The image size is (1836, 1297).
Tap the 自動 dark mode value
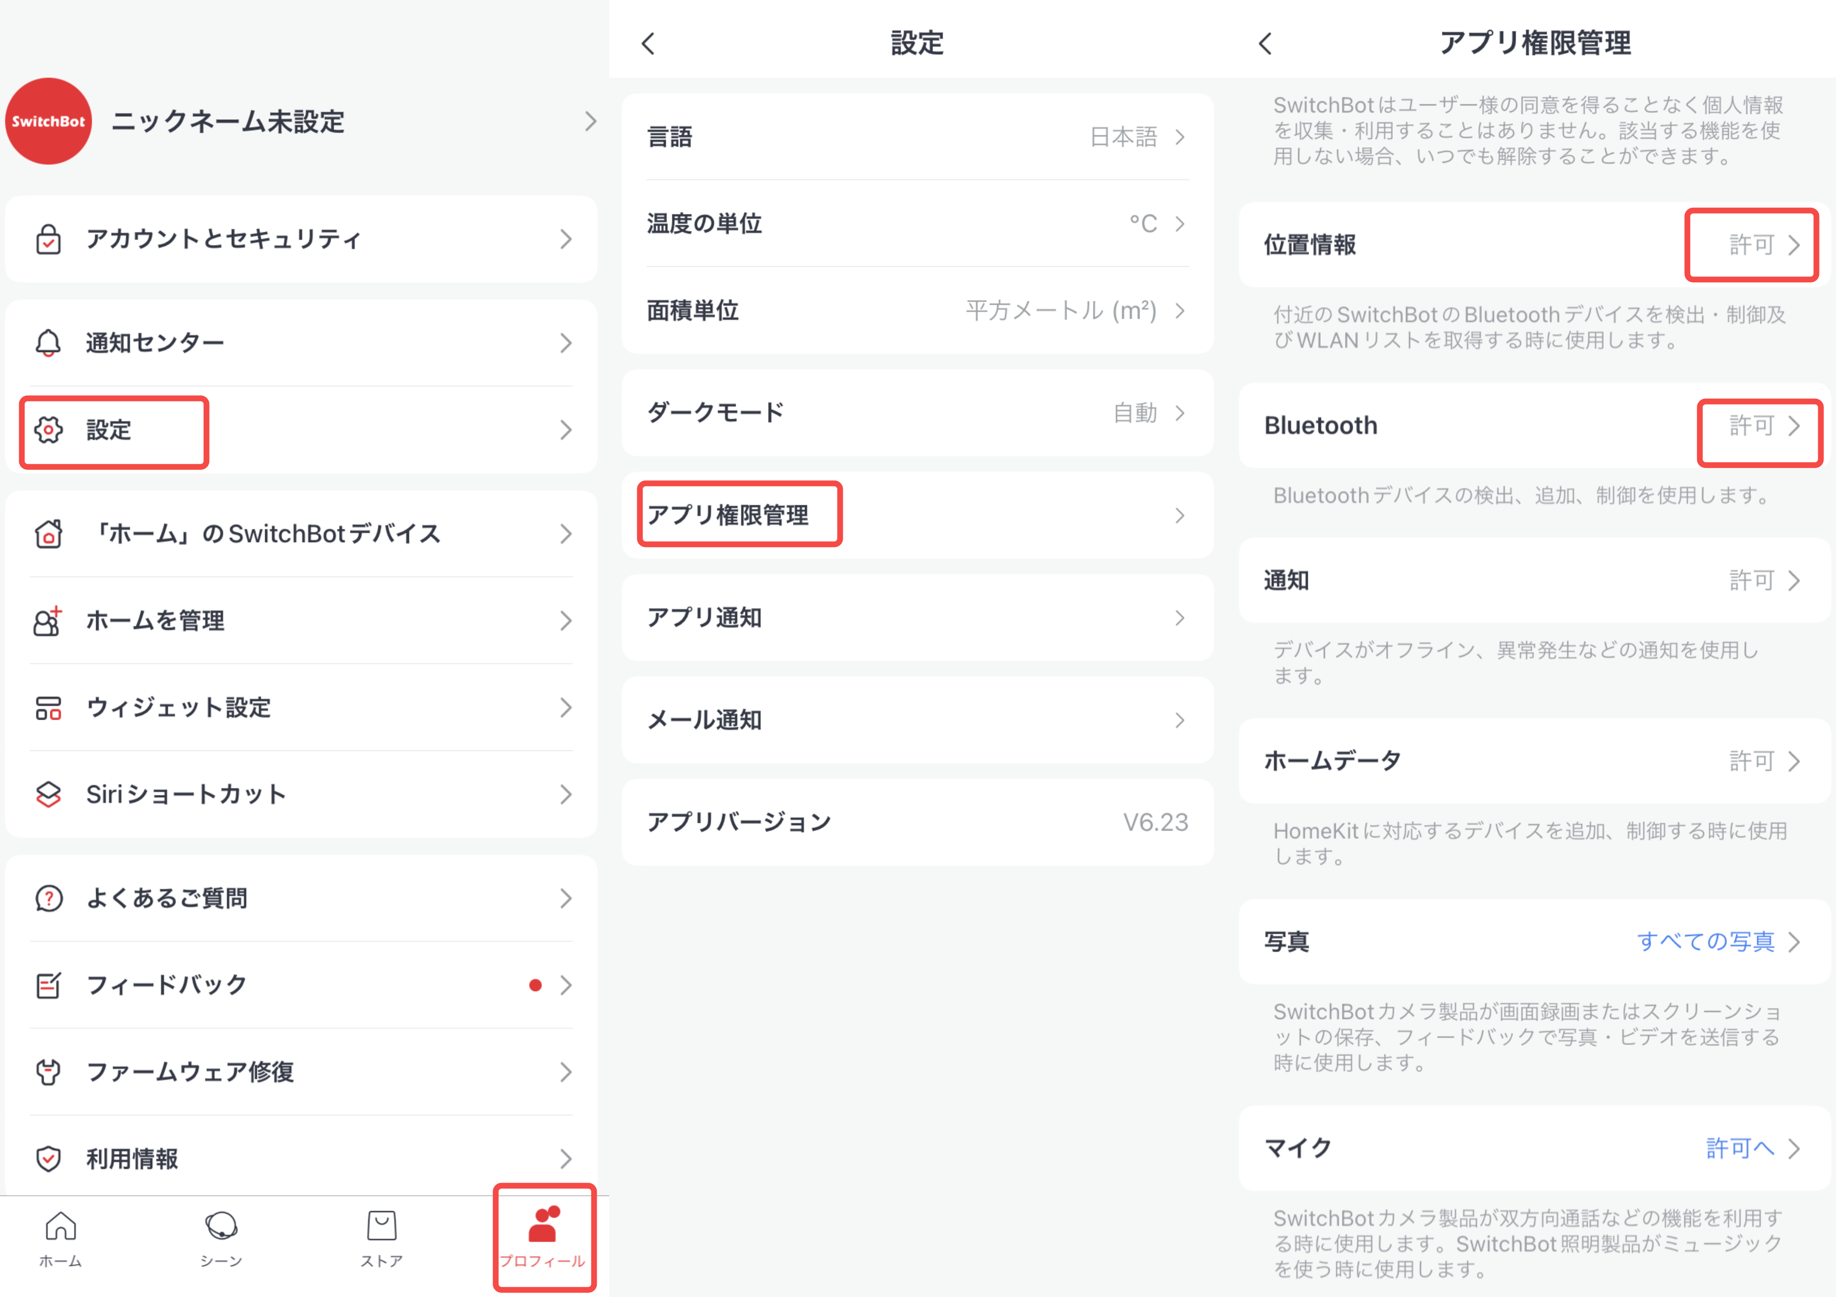(x=1136, y=413)
